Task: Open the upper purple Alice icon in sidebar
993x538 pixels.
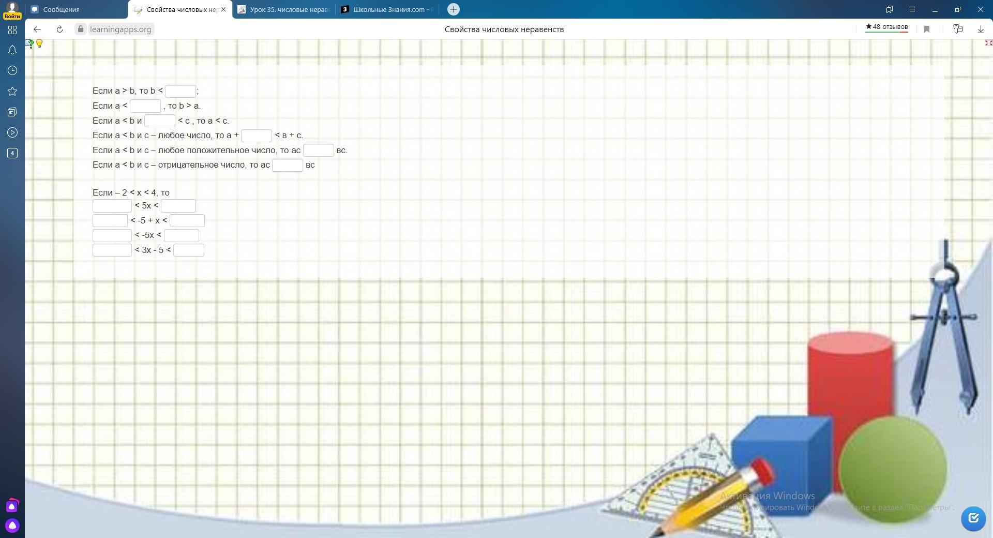Action: tap(12, 505)
